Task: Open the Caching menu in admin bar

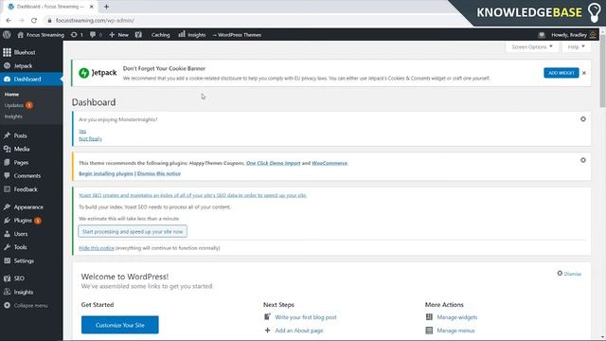Action: (x=160, y=35)
